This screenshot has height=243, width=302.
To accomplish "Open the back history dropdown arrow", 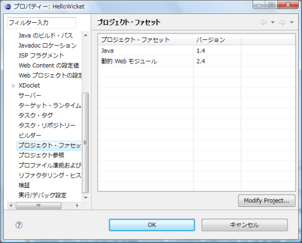I will coord(273,22).
